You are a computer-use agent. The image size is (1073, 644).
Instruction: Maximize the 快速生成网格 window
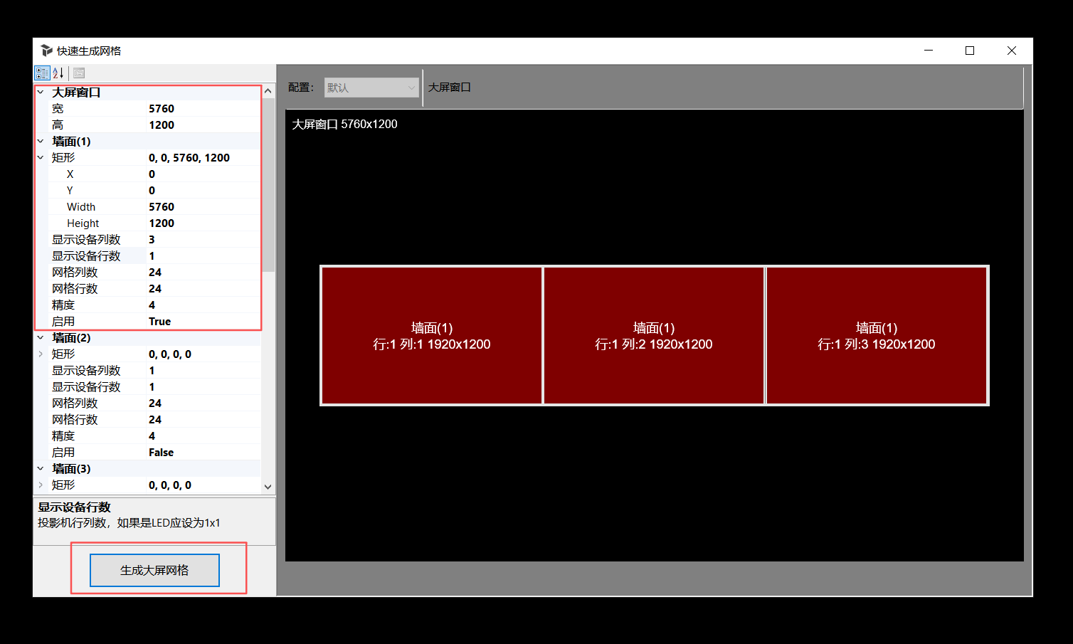point(969,51)
